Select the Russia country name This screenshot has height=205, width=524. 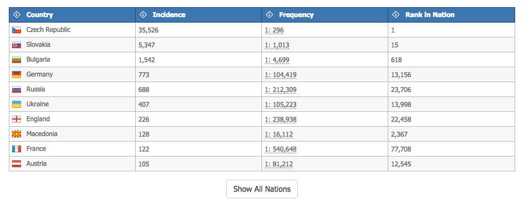click(35, 89)
